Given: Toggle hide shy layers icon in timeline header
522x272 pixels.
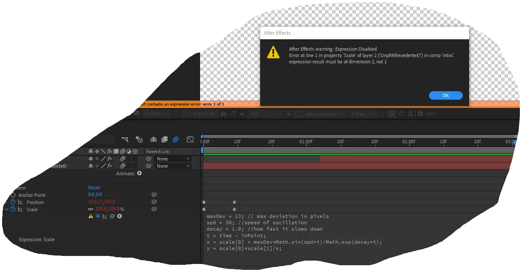Looking at the screenshot, I should (154, 139).
